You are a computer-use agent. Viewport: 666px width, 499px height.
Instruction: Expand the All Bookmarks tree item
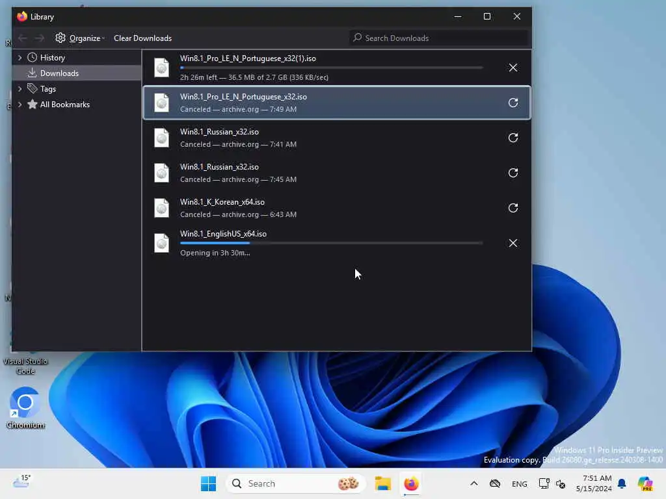pos(20,105)
